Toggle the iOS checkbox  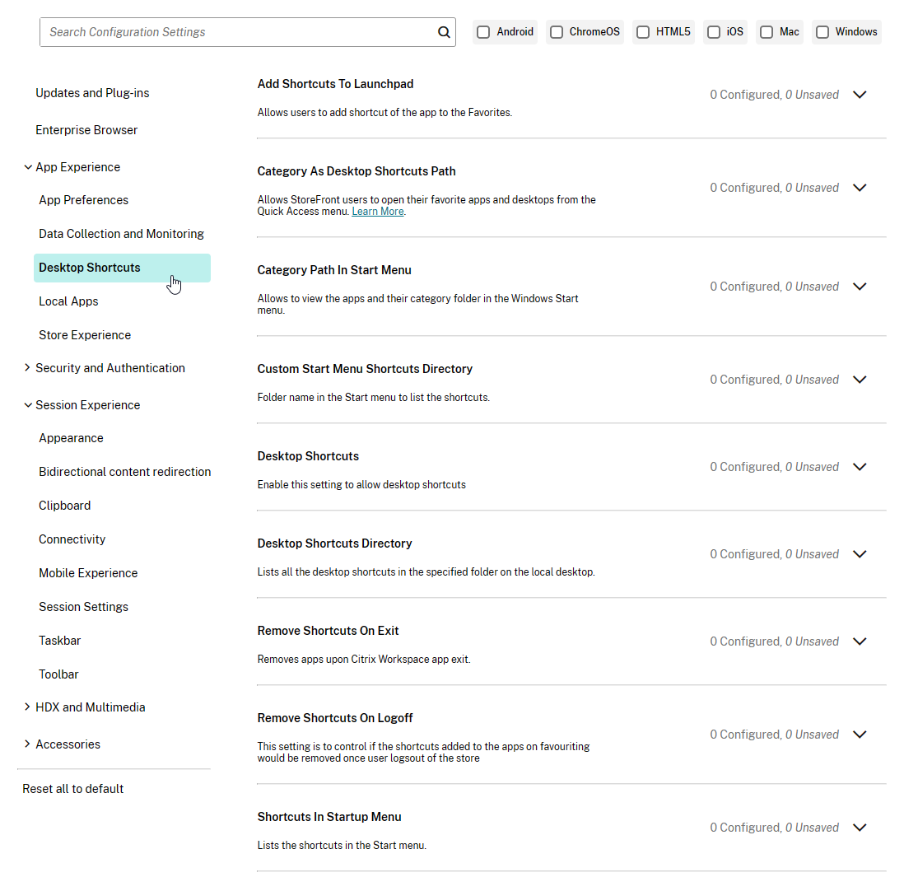[x=714, y=32]
